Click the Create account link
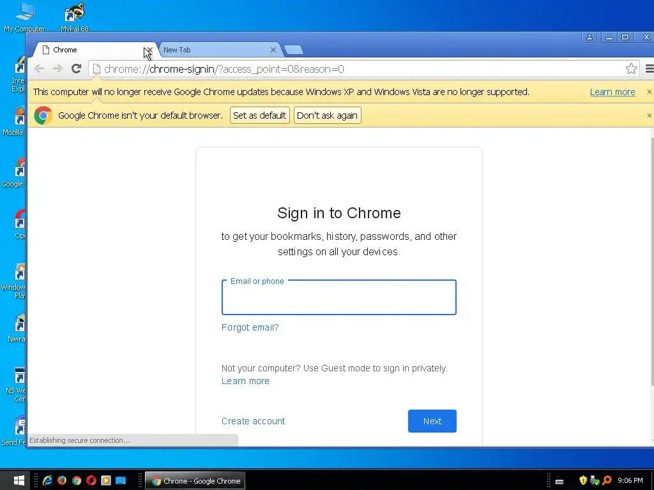Image resolution: width=654 pixels, height=490 pixels. (x=253, y=421)
